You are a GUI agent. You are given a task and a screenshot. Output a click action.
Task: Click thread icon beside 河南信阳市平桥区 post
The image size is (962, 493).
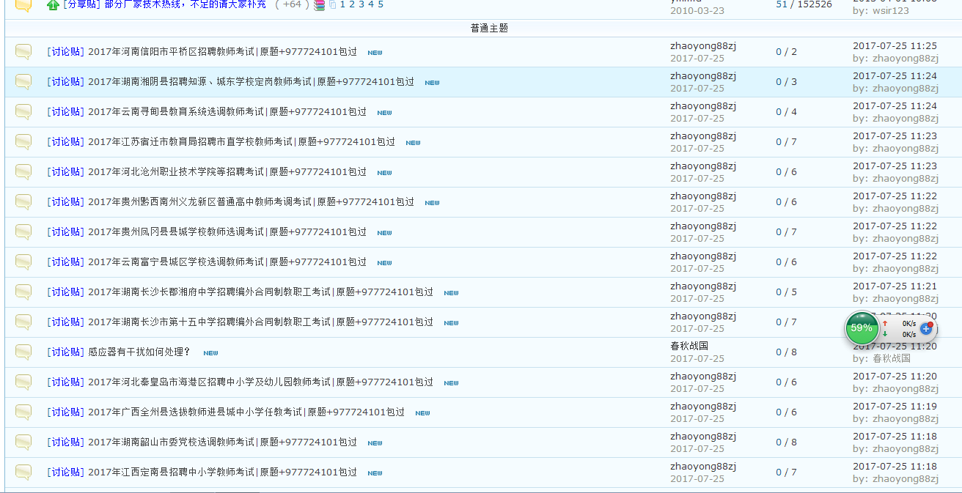[x=23, y=51]
